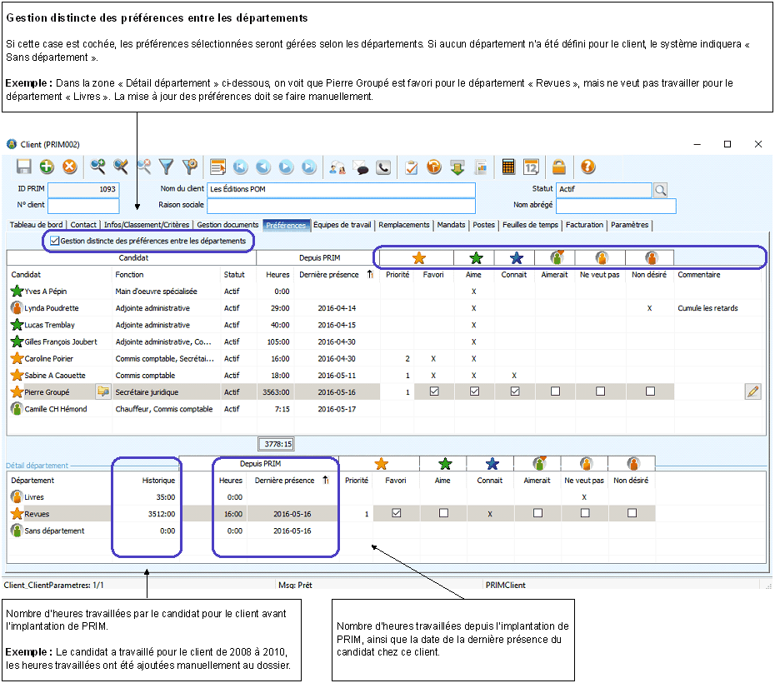This screenshot has height=683, width=775.
Task: Open the calculator icon in toolbar
Action: tap(508, 167)
